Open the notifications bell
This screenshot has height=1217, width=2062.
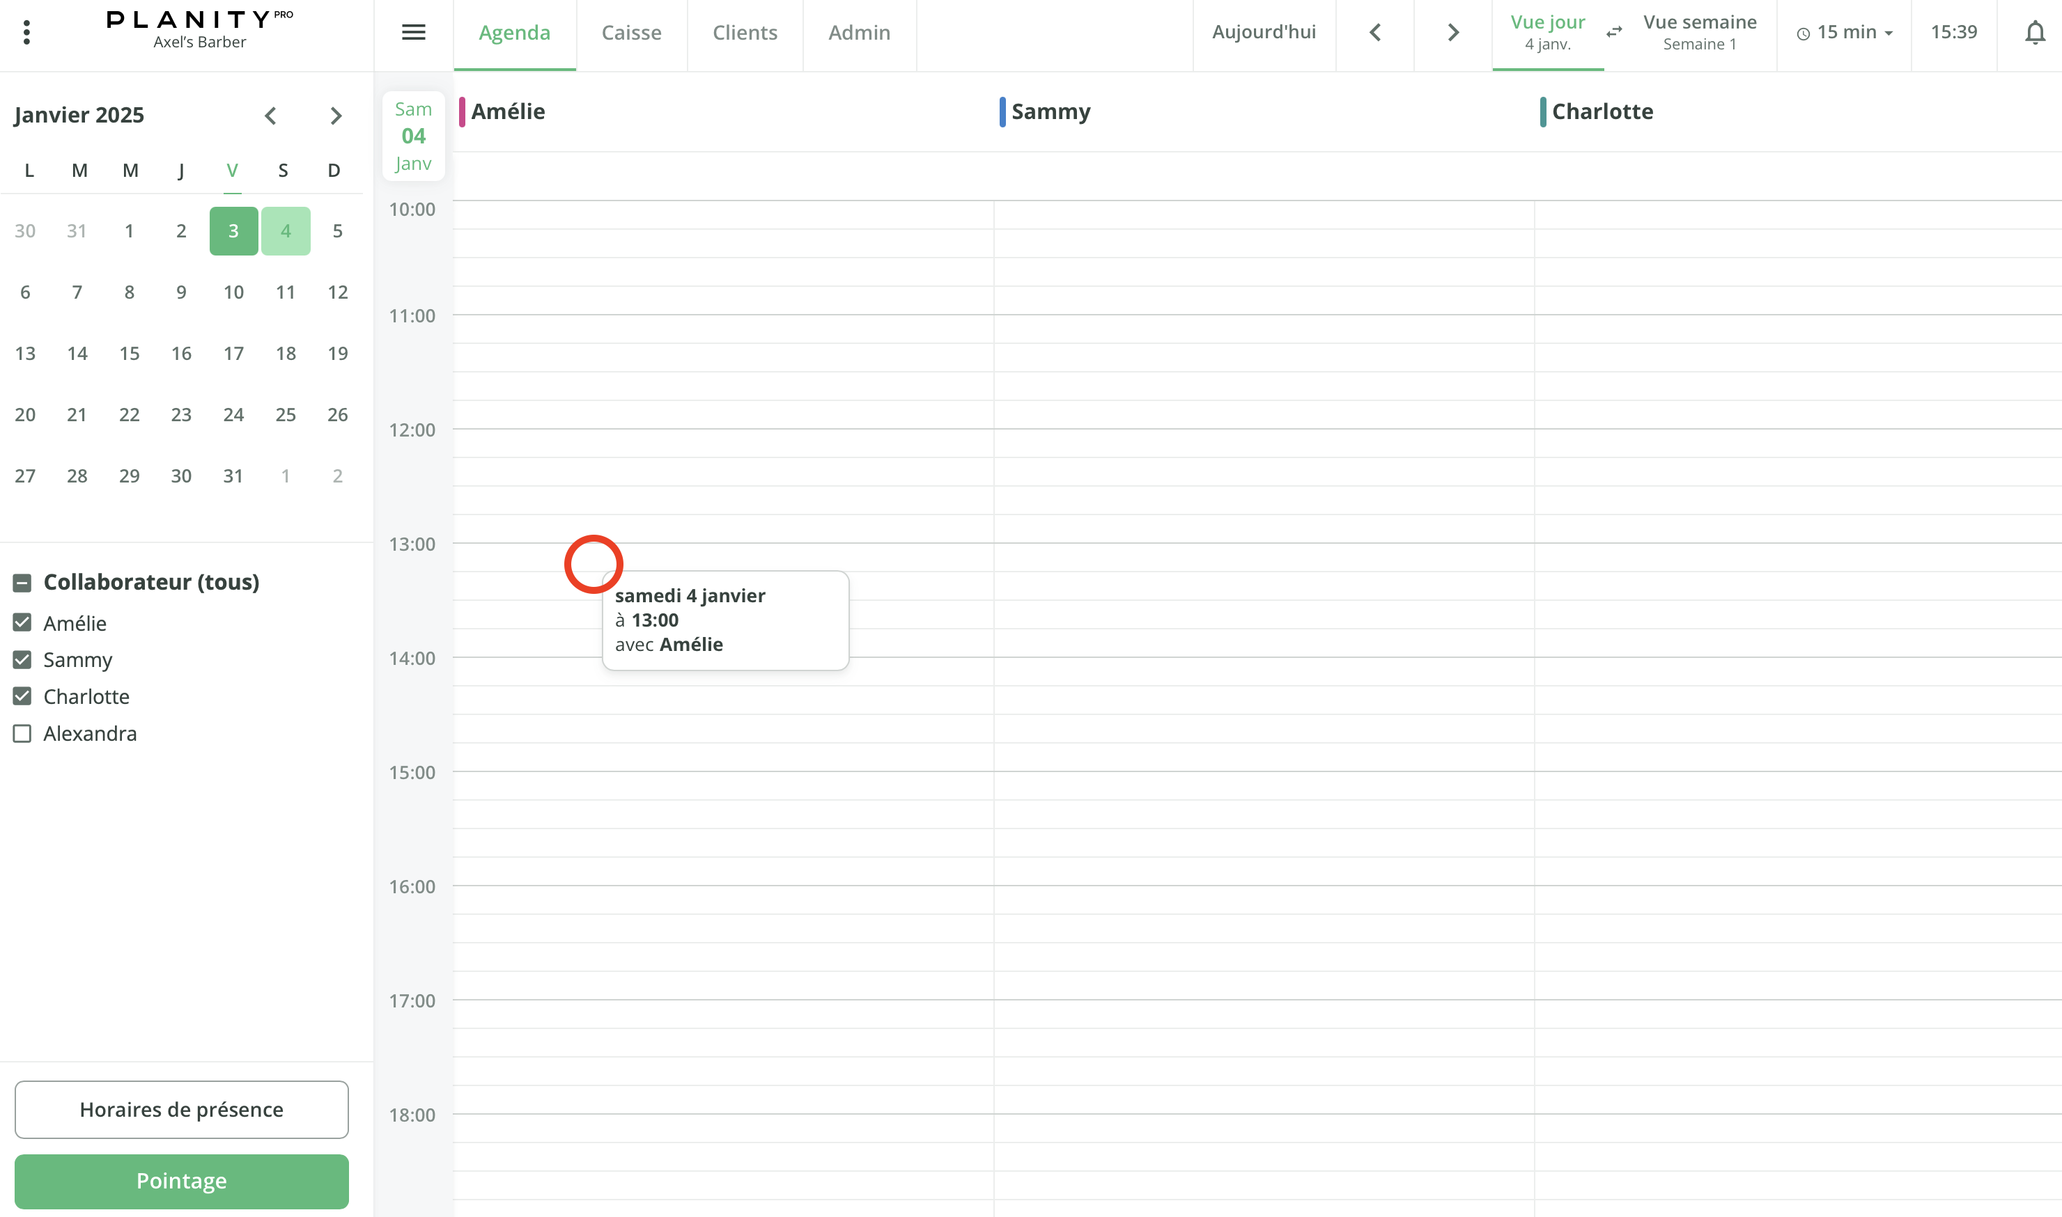pyautogui.click(x=2035, y=33)
